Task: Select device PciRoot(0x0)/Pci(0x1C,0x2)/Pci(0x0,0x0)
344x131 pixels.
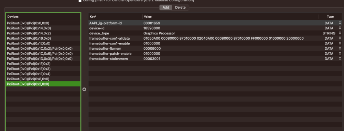Action: point(43,48)
